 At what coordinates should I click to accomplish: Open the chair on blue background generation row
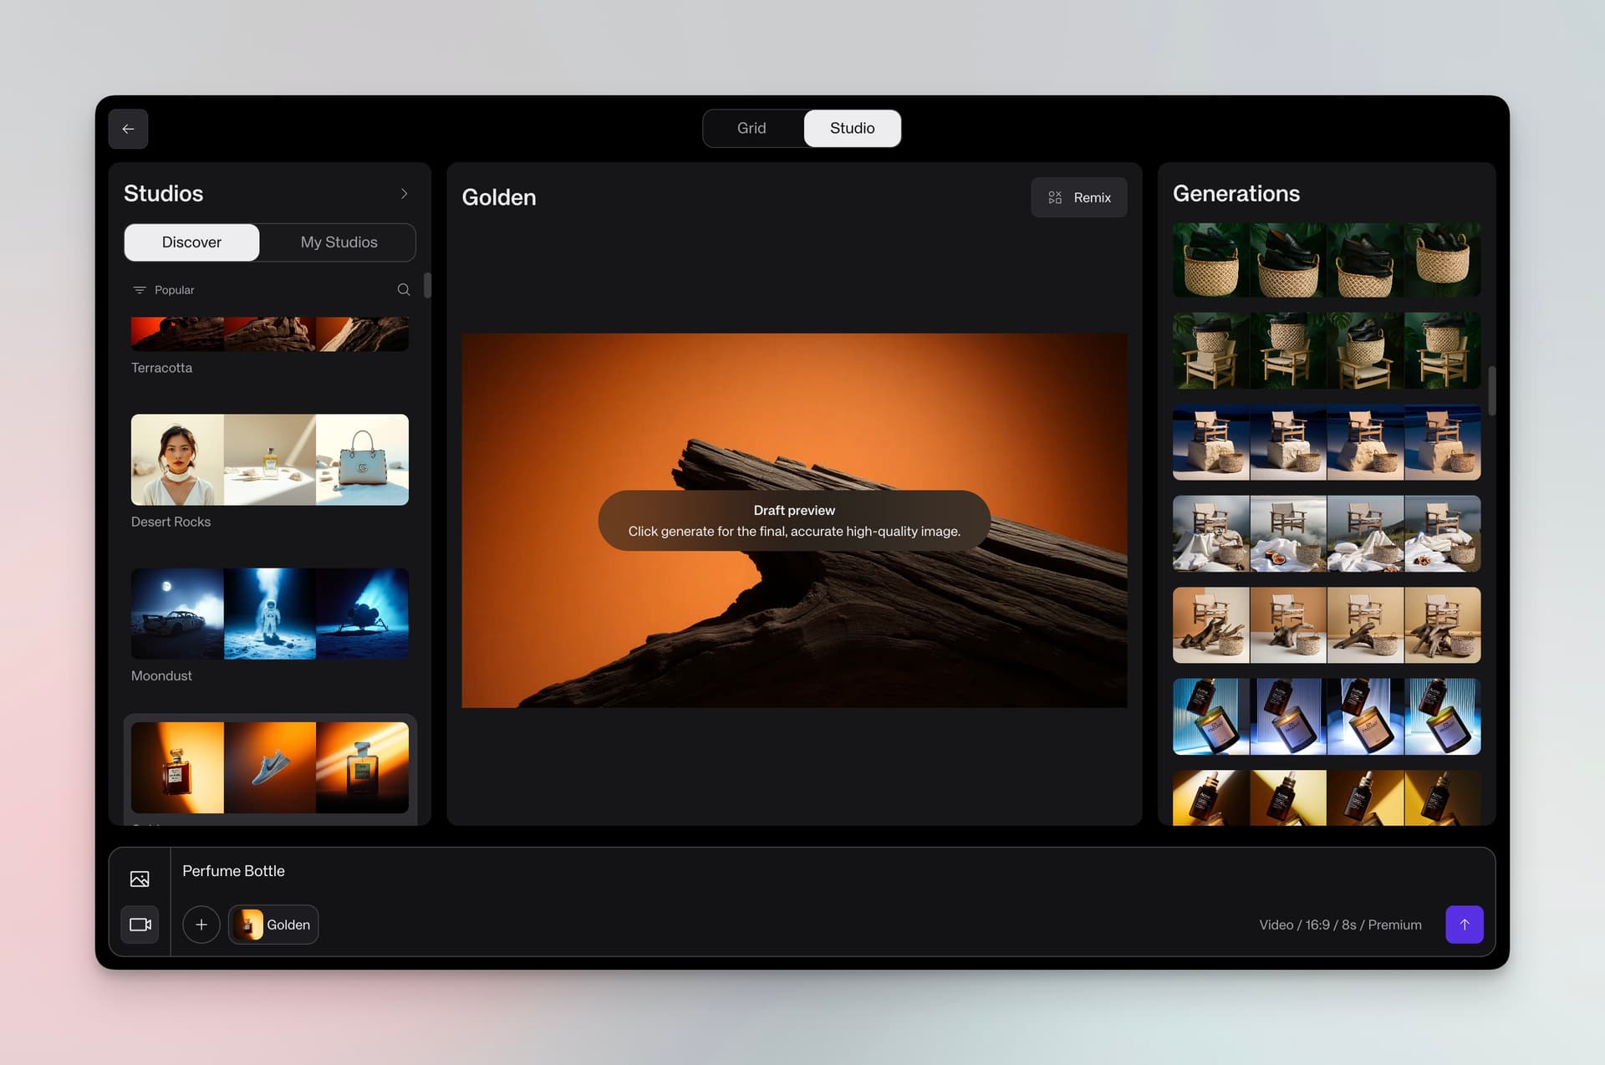[1327, 442]
